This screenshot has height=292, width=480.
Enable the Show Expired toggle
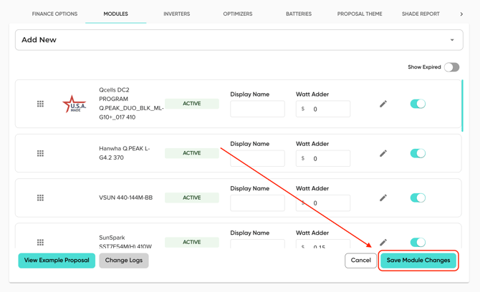click(x=451, y=67)
